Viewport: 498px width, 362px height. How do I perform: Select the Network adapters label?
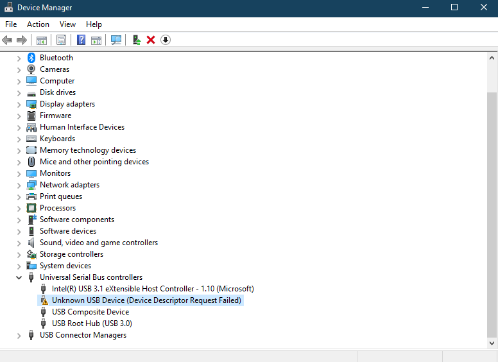[x=69, y=185]
